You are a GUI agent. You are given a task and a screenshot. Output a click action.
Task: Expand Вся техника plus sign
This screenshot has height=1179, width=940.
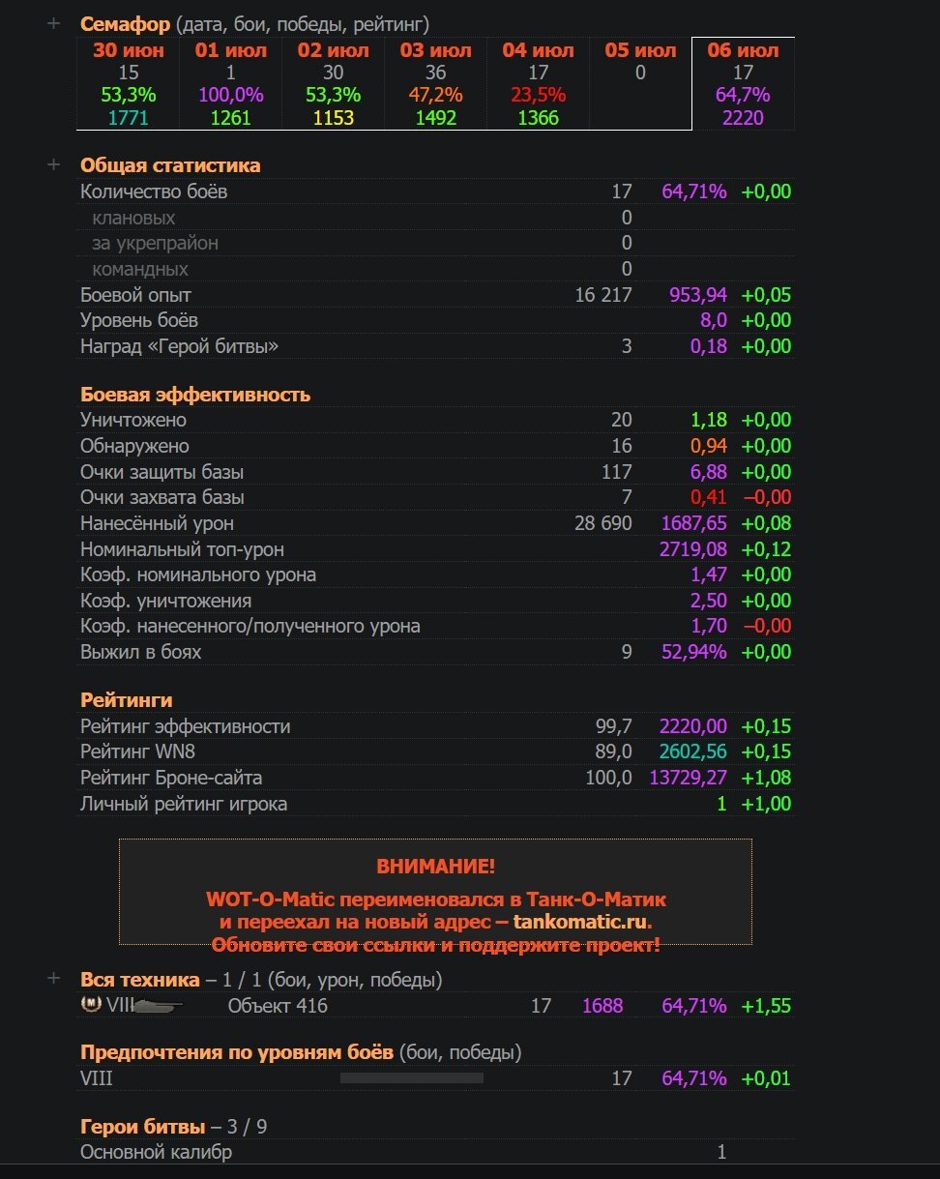(x=53, y=979)
